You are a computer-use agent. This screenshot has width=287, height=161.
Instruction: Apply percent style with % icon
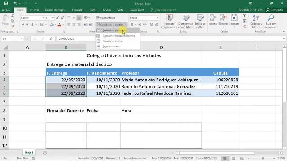coord(140,25)
